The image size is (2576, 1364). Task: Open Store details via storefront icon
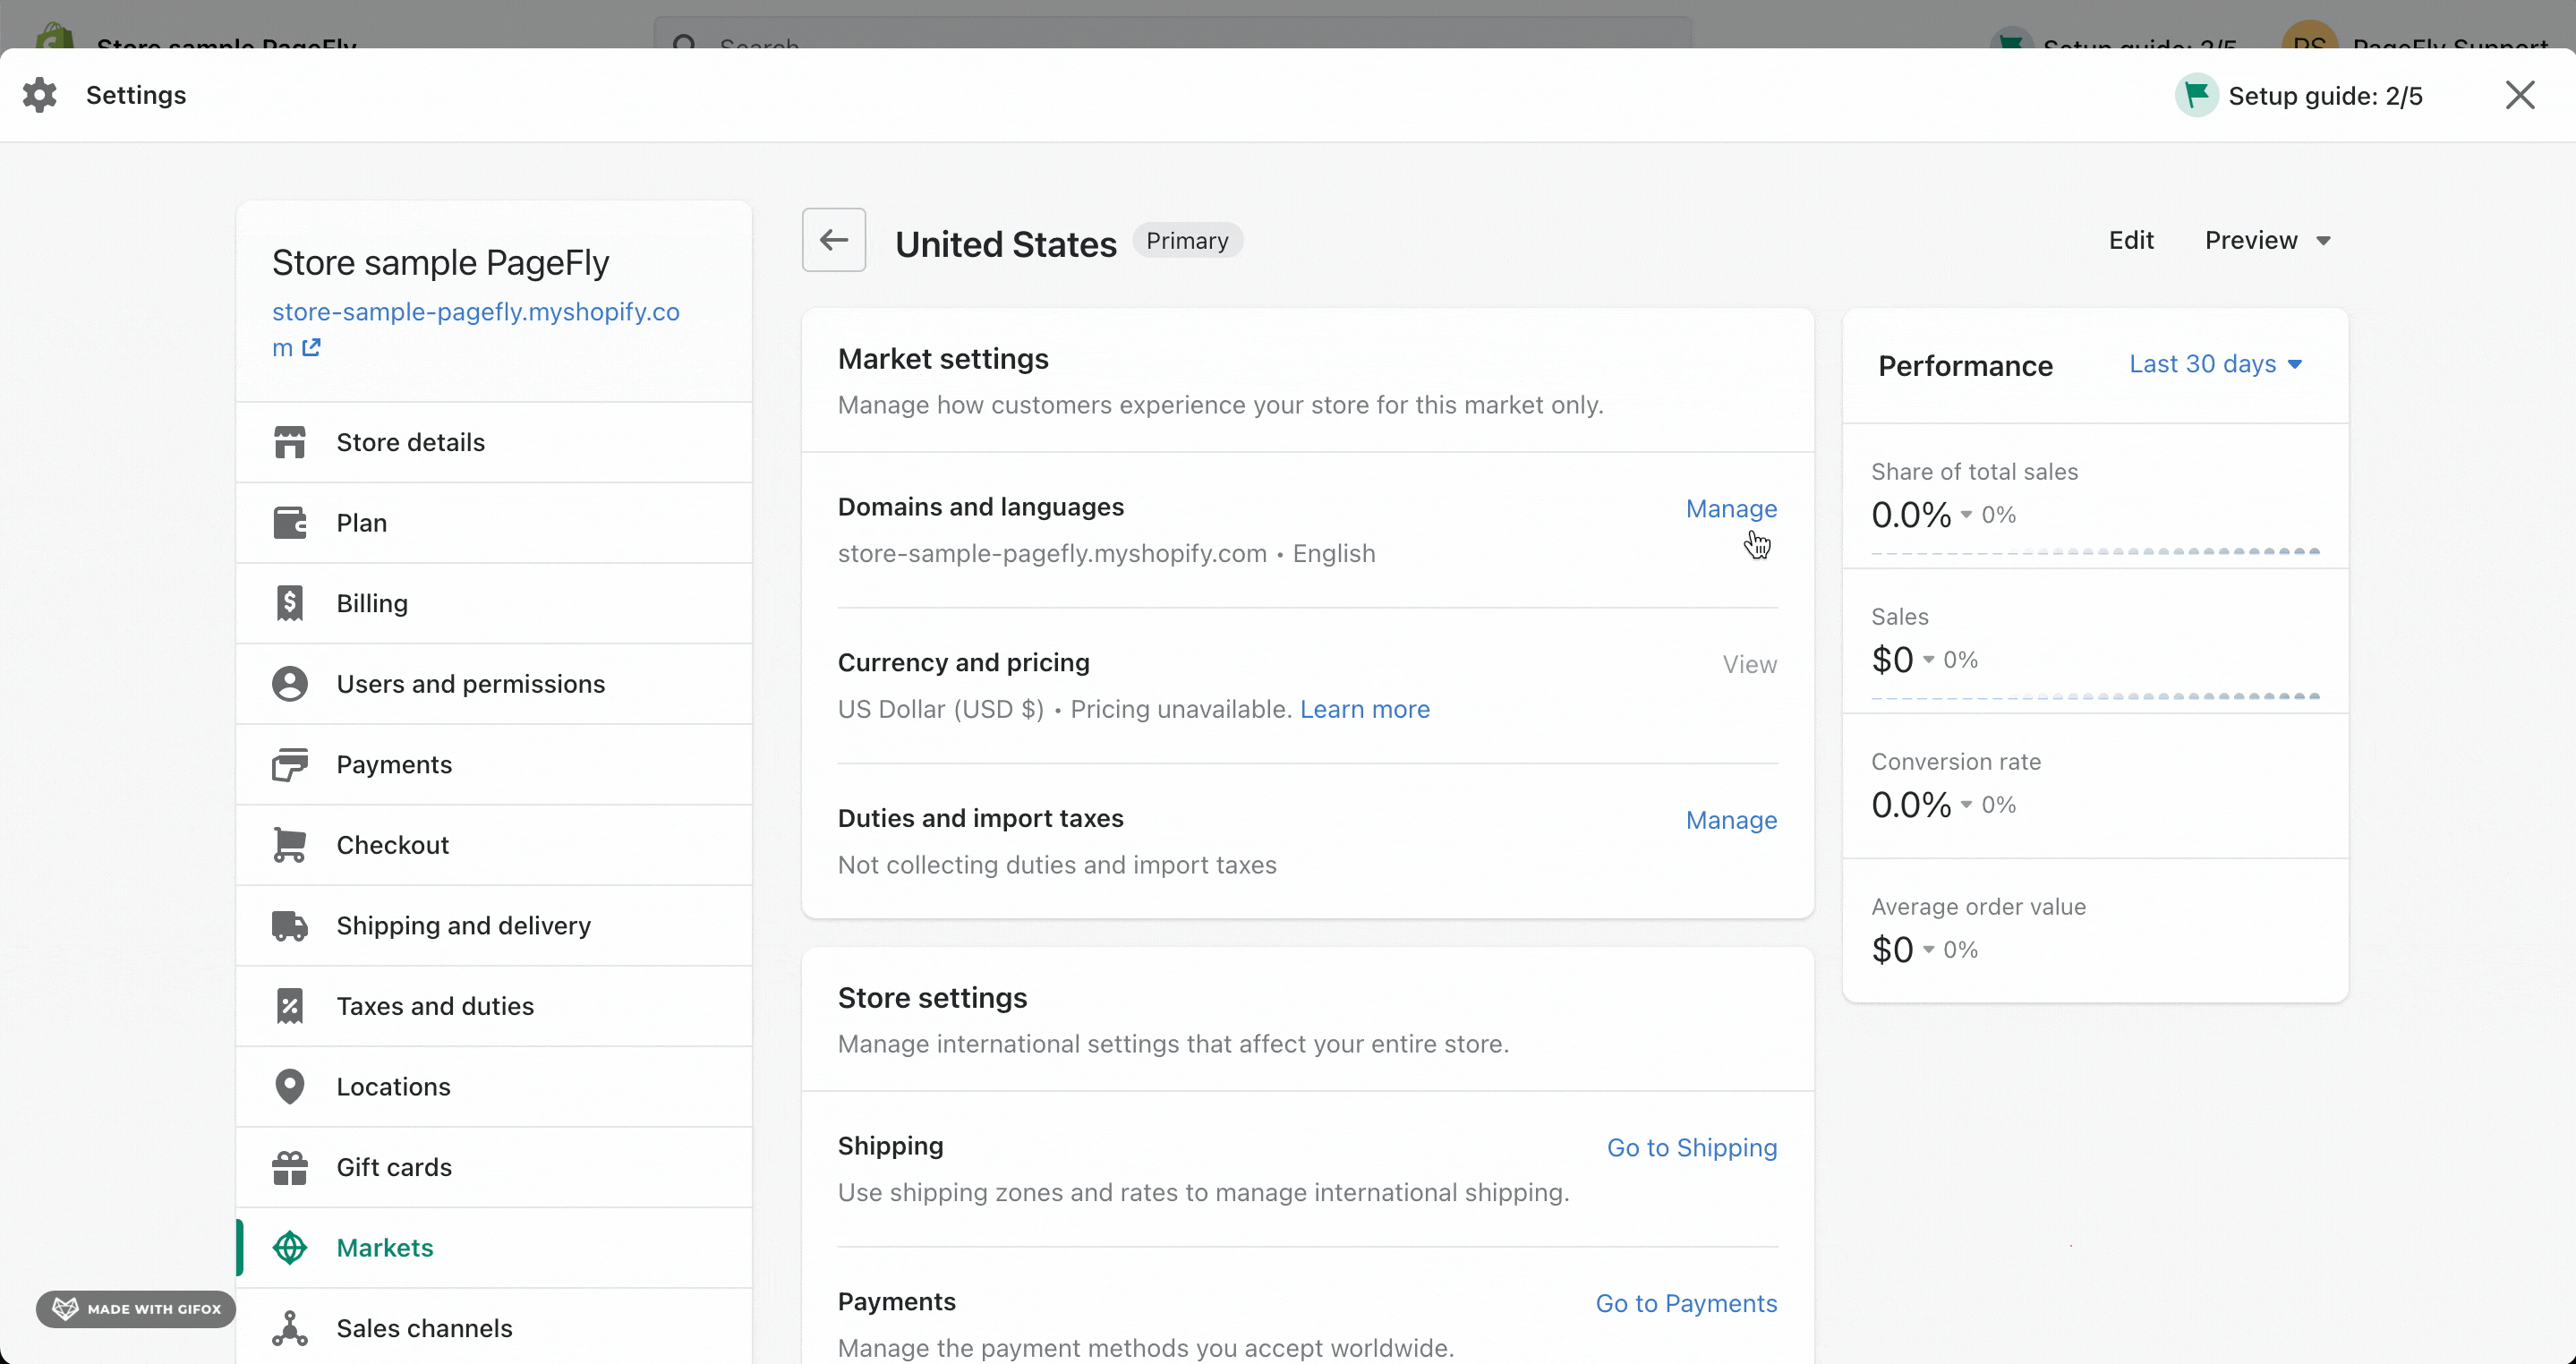click(290, 442)
